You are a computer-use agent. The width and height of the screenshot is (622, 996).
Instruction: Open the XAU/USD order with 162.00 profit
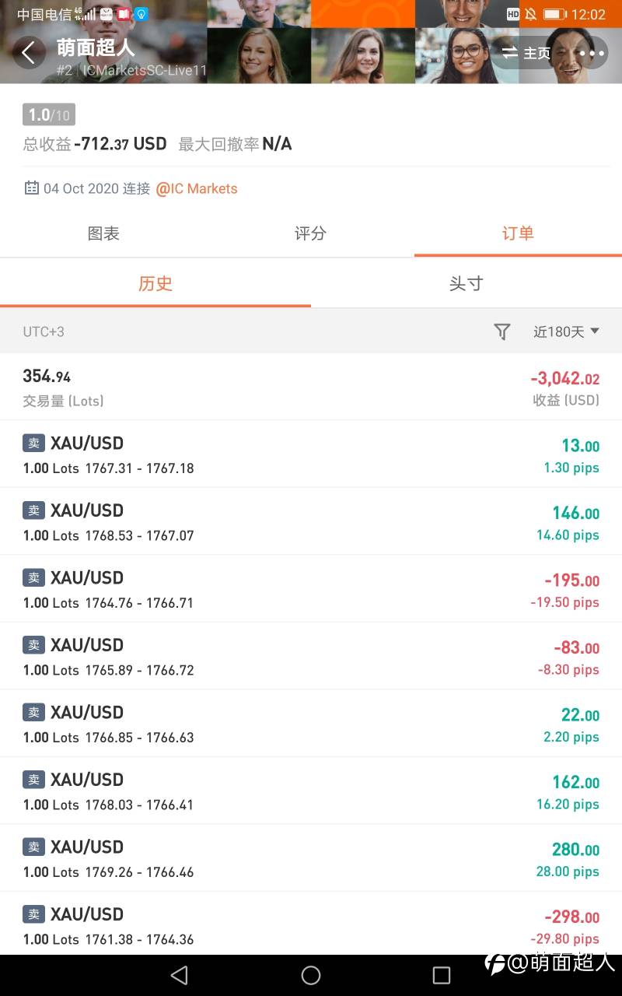(311, 791)
